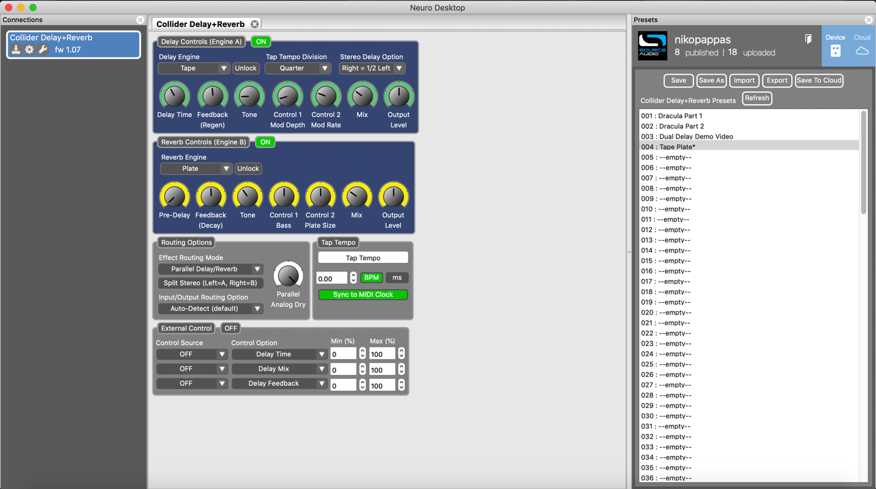Image resolution: width=876 pixels, height=489 pixels.
Task: Toggle External Control OFF switch
Action: tap(231, 328)
